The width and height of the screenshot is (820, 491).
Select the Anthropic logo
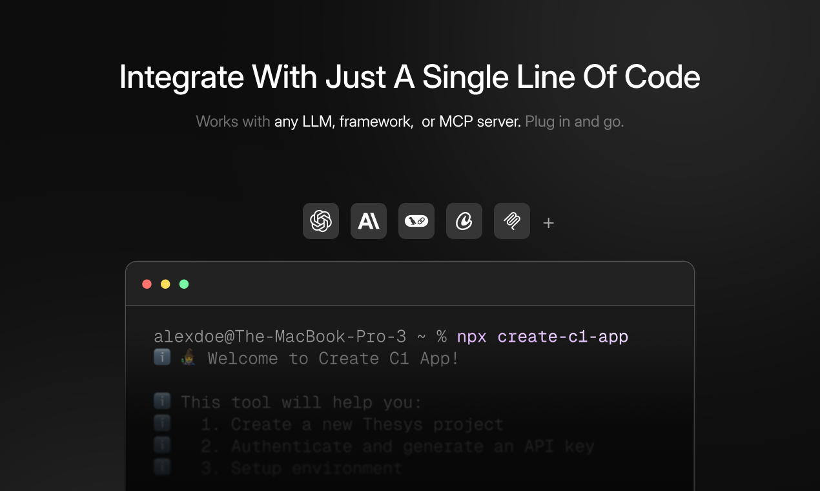point(369,221)
